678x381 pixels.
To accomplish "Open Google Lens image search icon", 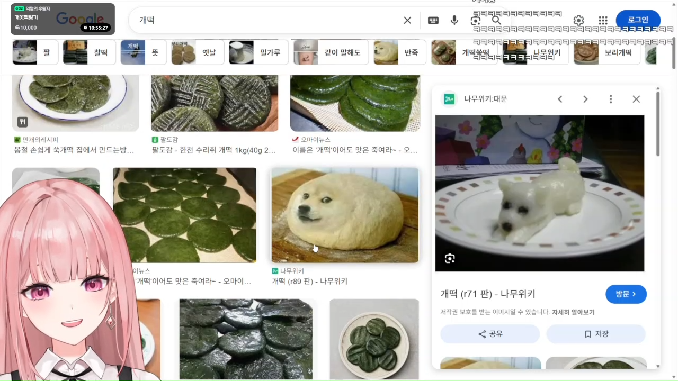I will tap(476, 20).
